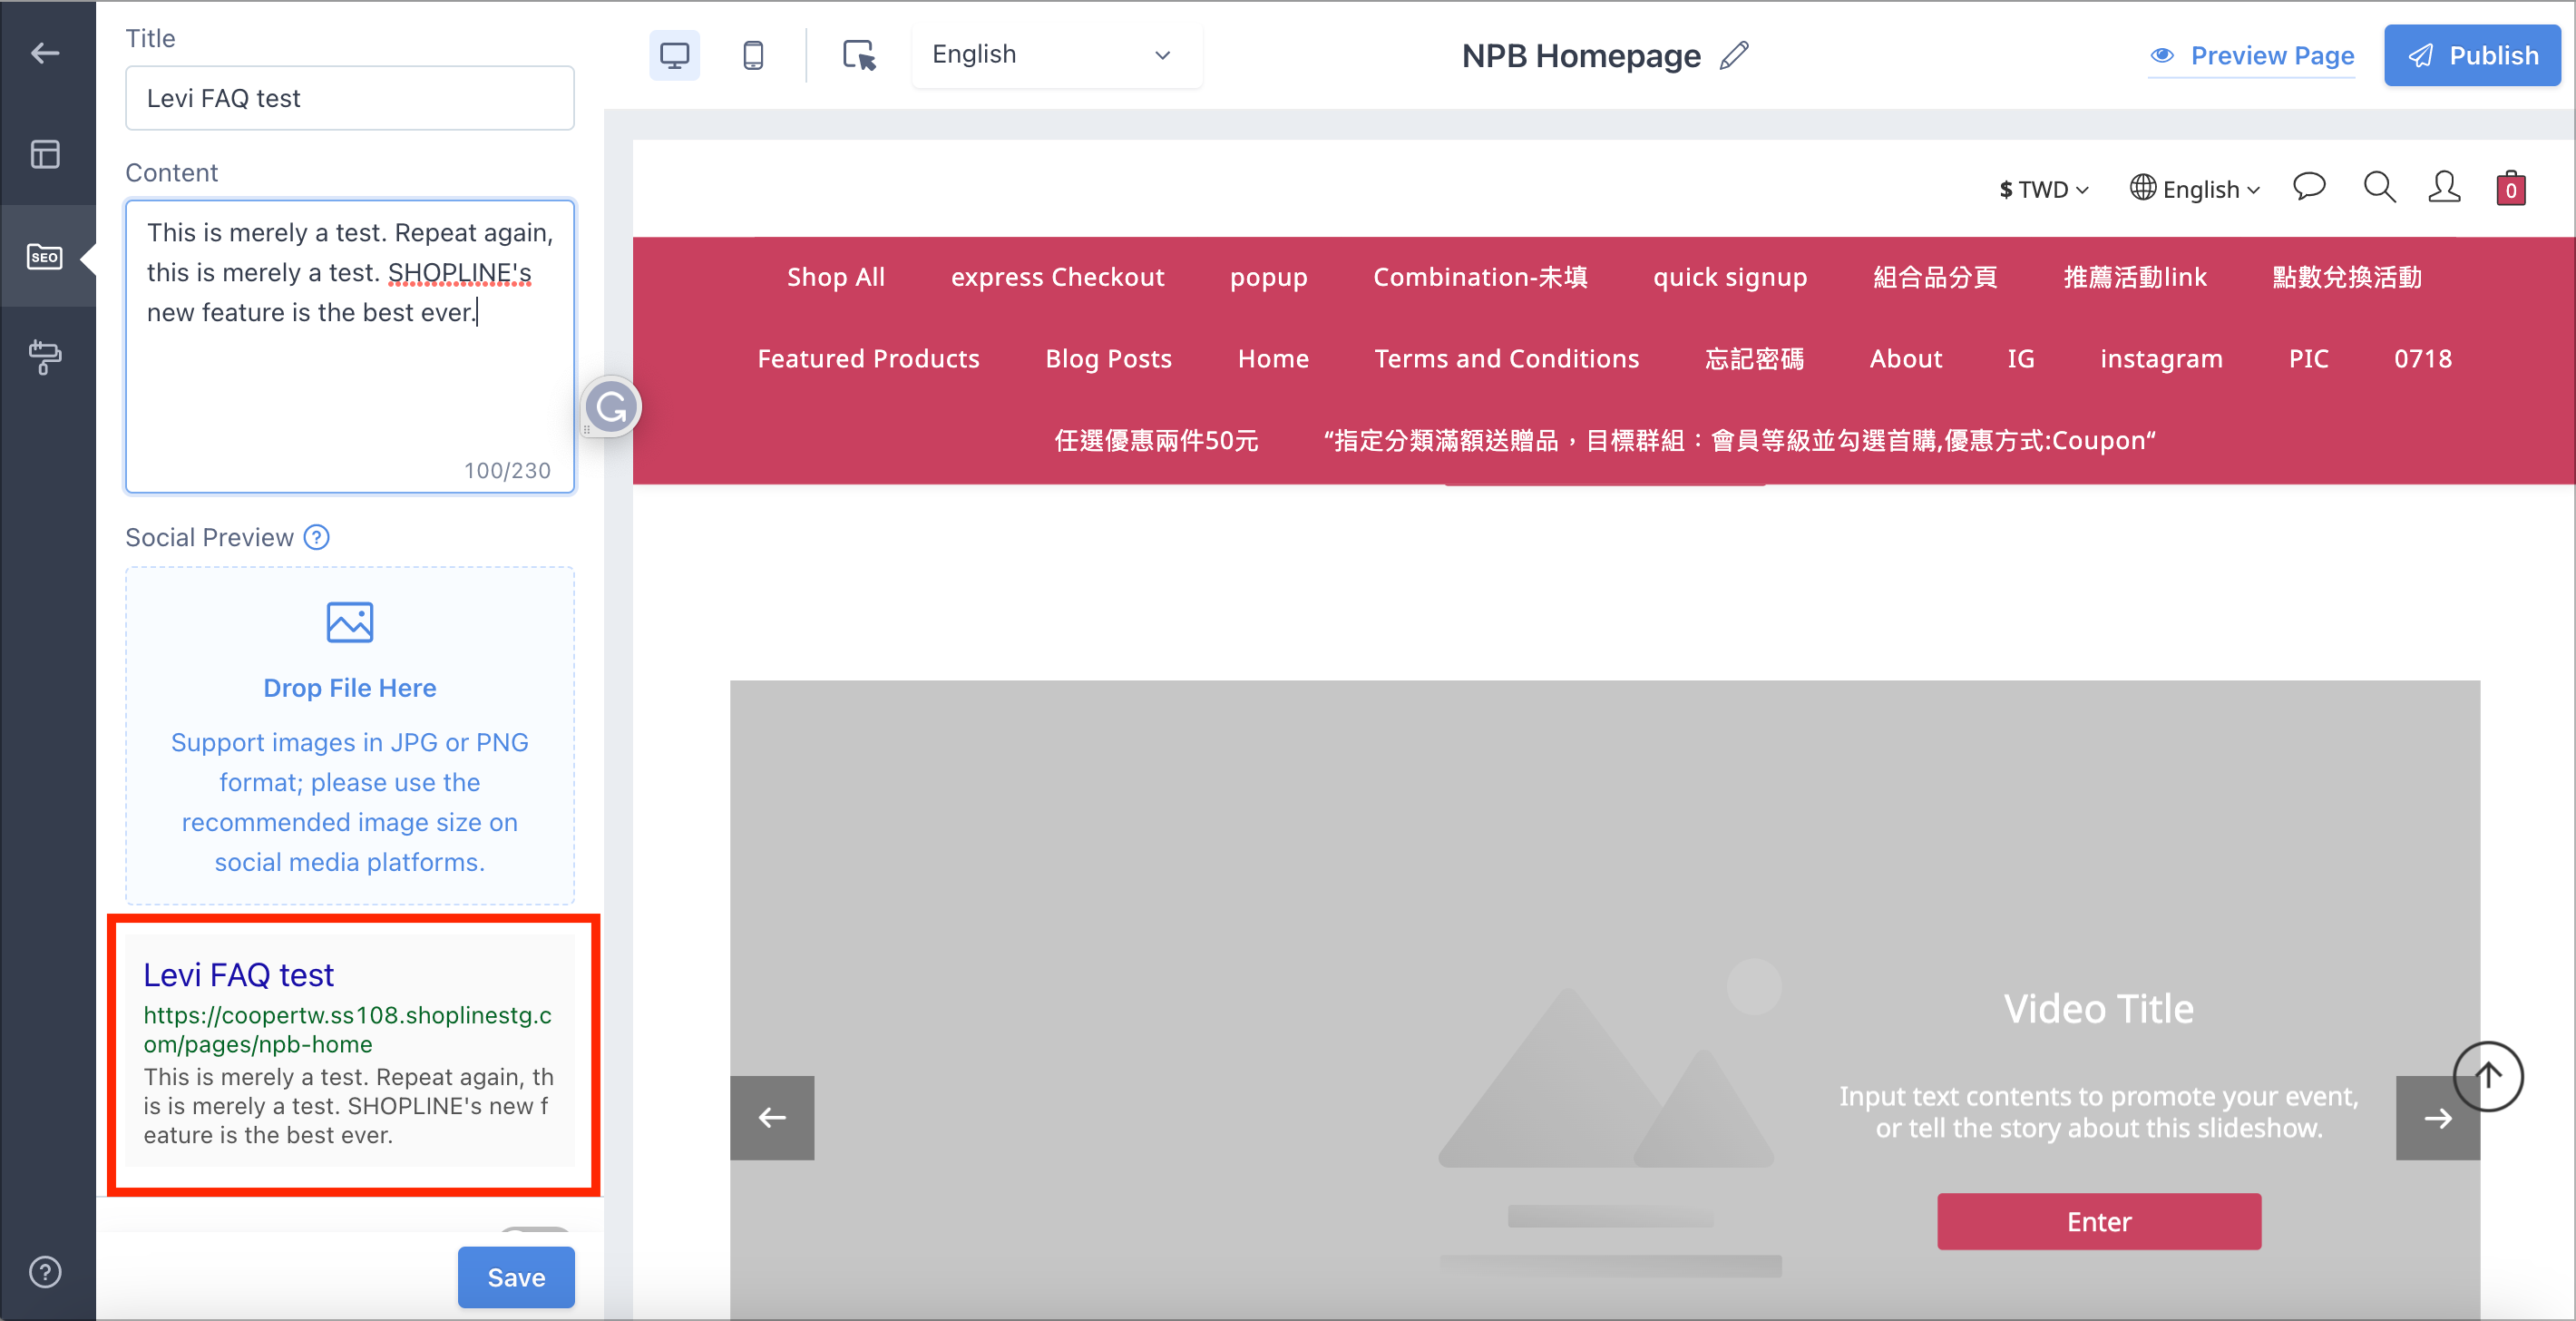The width and height of the screenshot is (2576, 1321).
Task: Click the Publish button
Action: click(x=2472, y=55)
